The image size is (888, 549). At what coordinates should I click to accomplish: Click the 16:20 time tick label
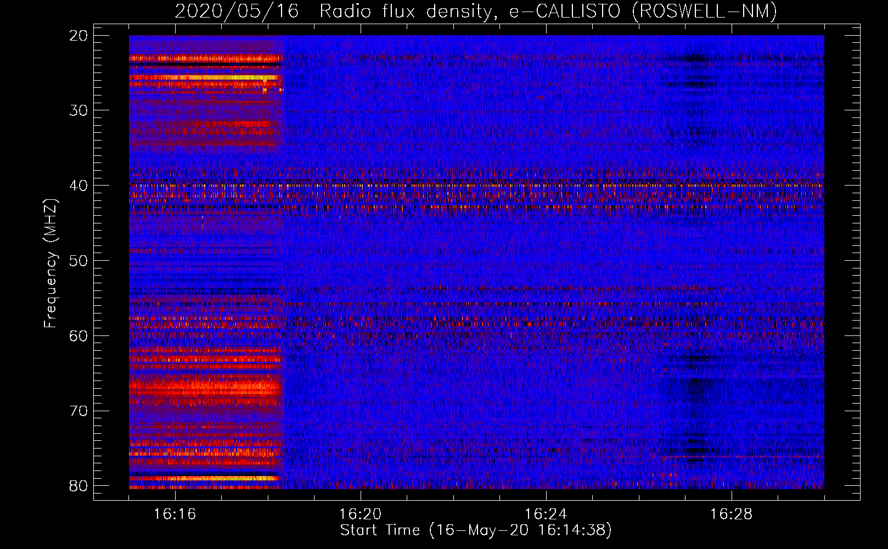click(361, 514)
